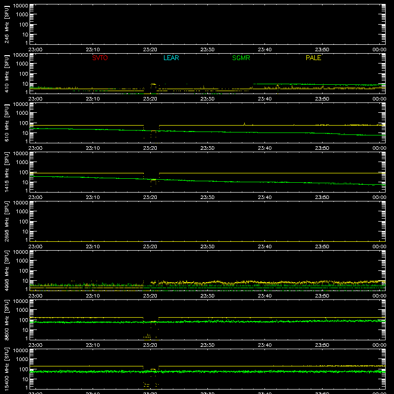Screen dimensions: 394x394
Task: Select the 2695 MHz [SFU] axis title
Action: pos(7,221)
